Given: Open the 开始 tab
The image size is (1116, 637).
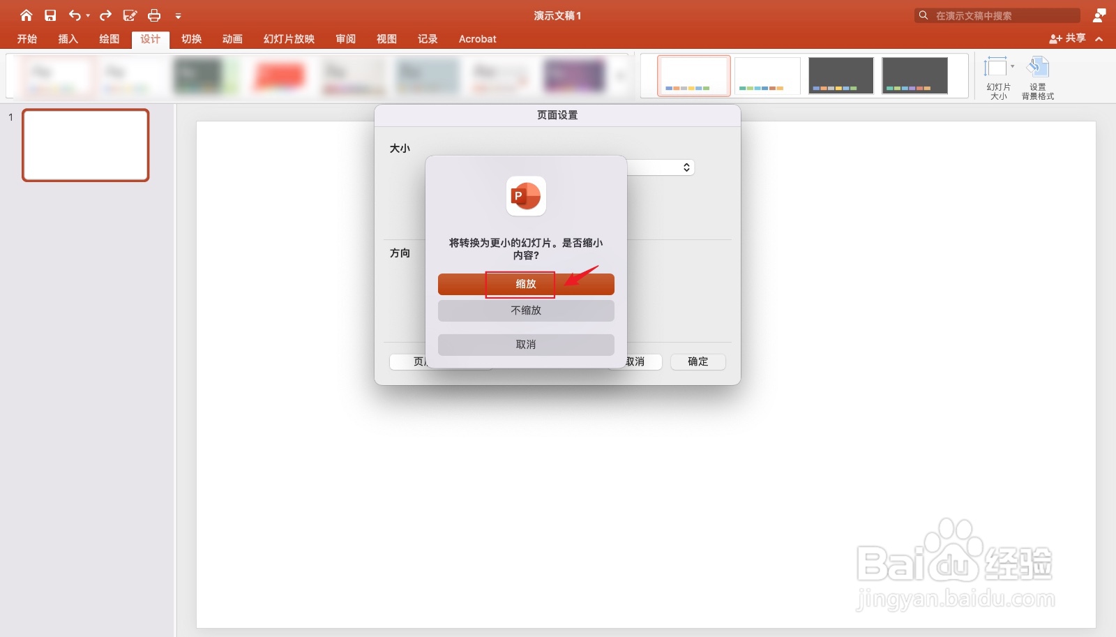Looking at the screenshot, I should [27, 39].
